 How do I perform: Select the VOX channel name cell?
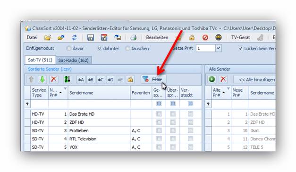pos(99,147)
